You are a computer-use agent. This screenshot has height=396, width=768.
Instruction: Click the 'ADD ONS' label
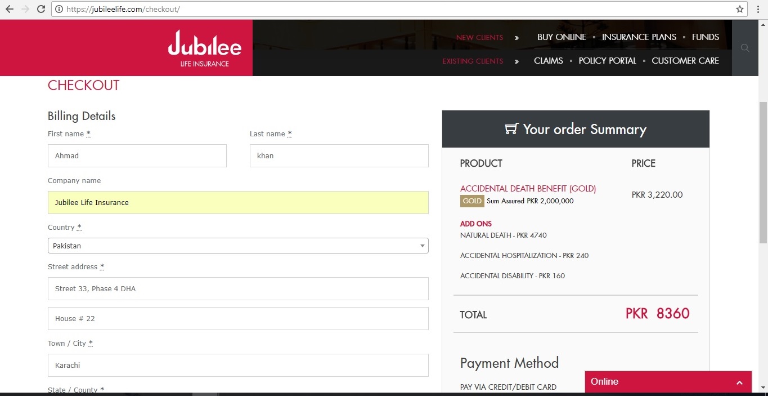(x=476, y=224)
